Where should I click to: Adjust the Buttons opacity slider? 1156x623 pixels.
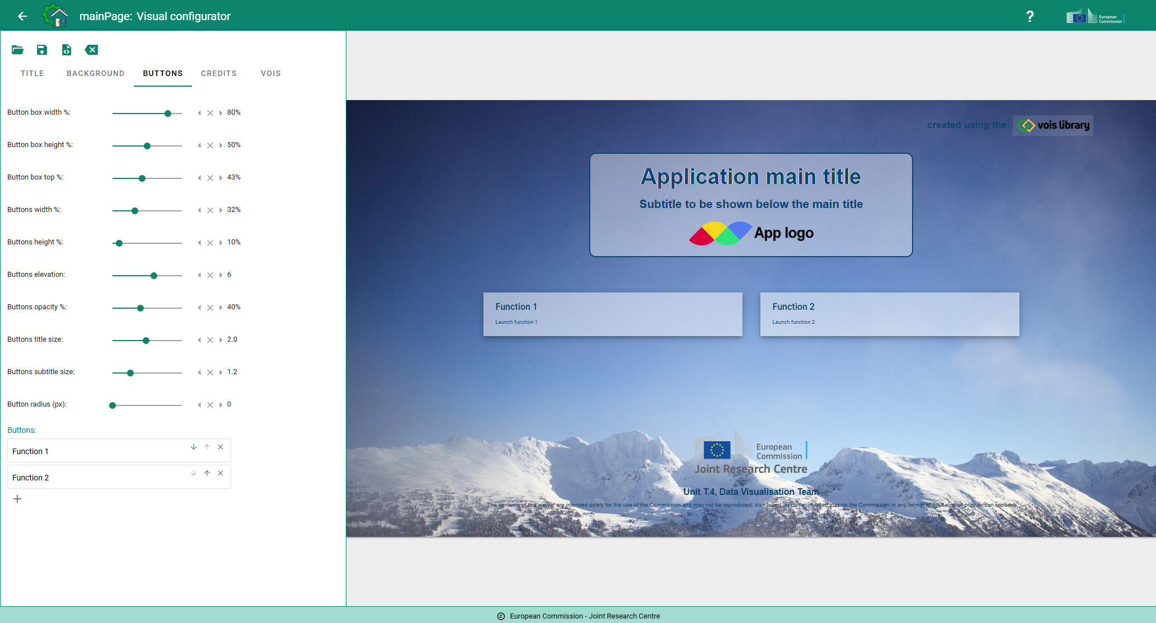[x=147, y=308]
